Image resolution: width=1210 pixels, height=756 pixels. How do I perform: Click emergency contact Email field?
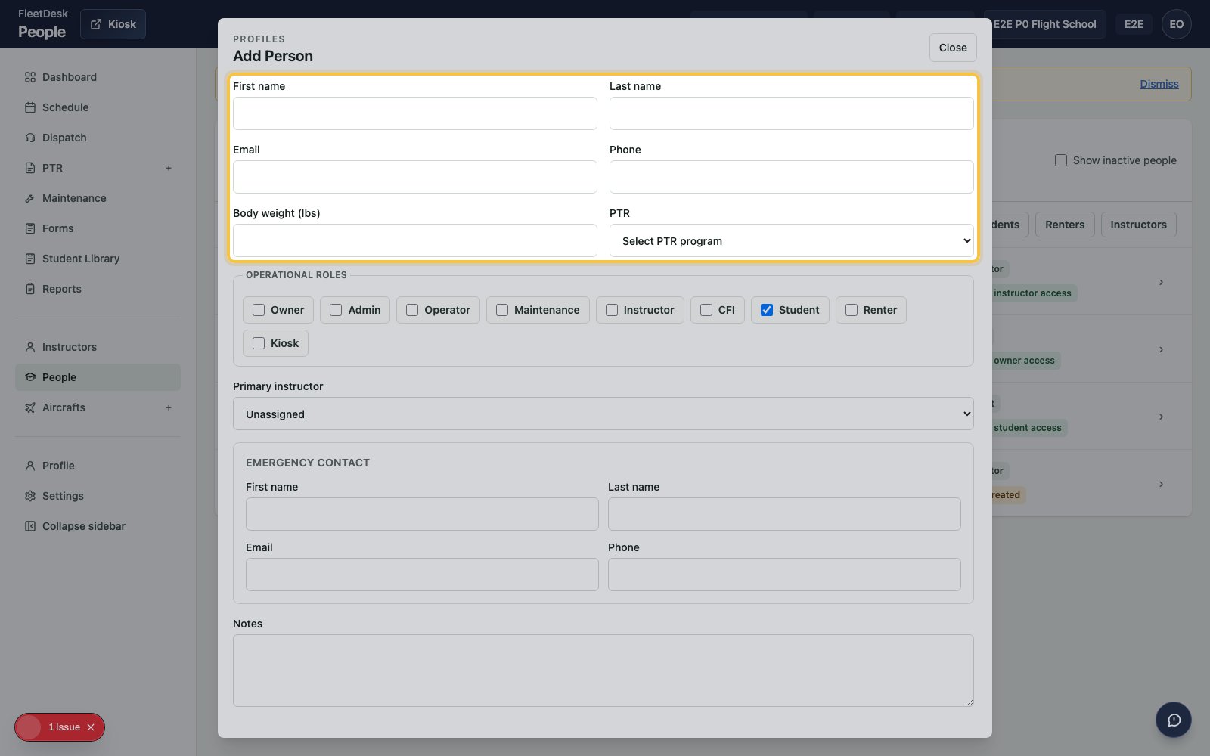422,575
